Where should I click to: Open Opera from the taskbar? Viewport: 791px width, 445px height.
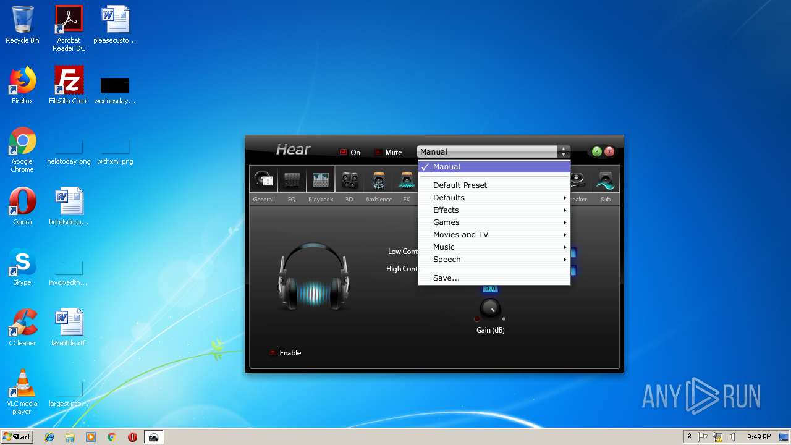pos(132,437)
